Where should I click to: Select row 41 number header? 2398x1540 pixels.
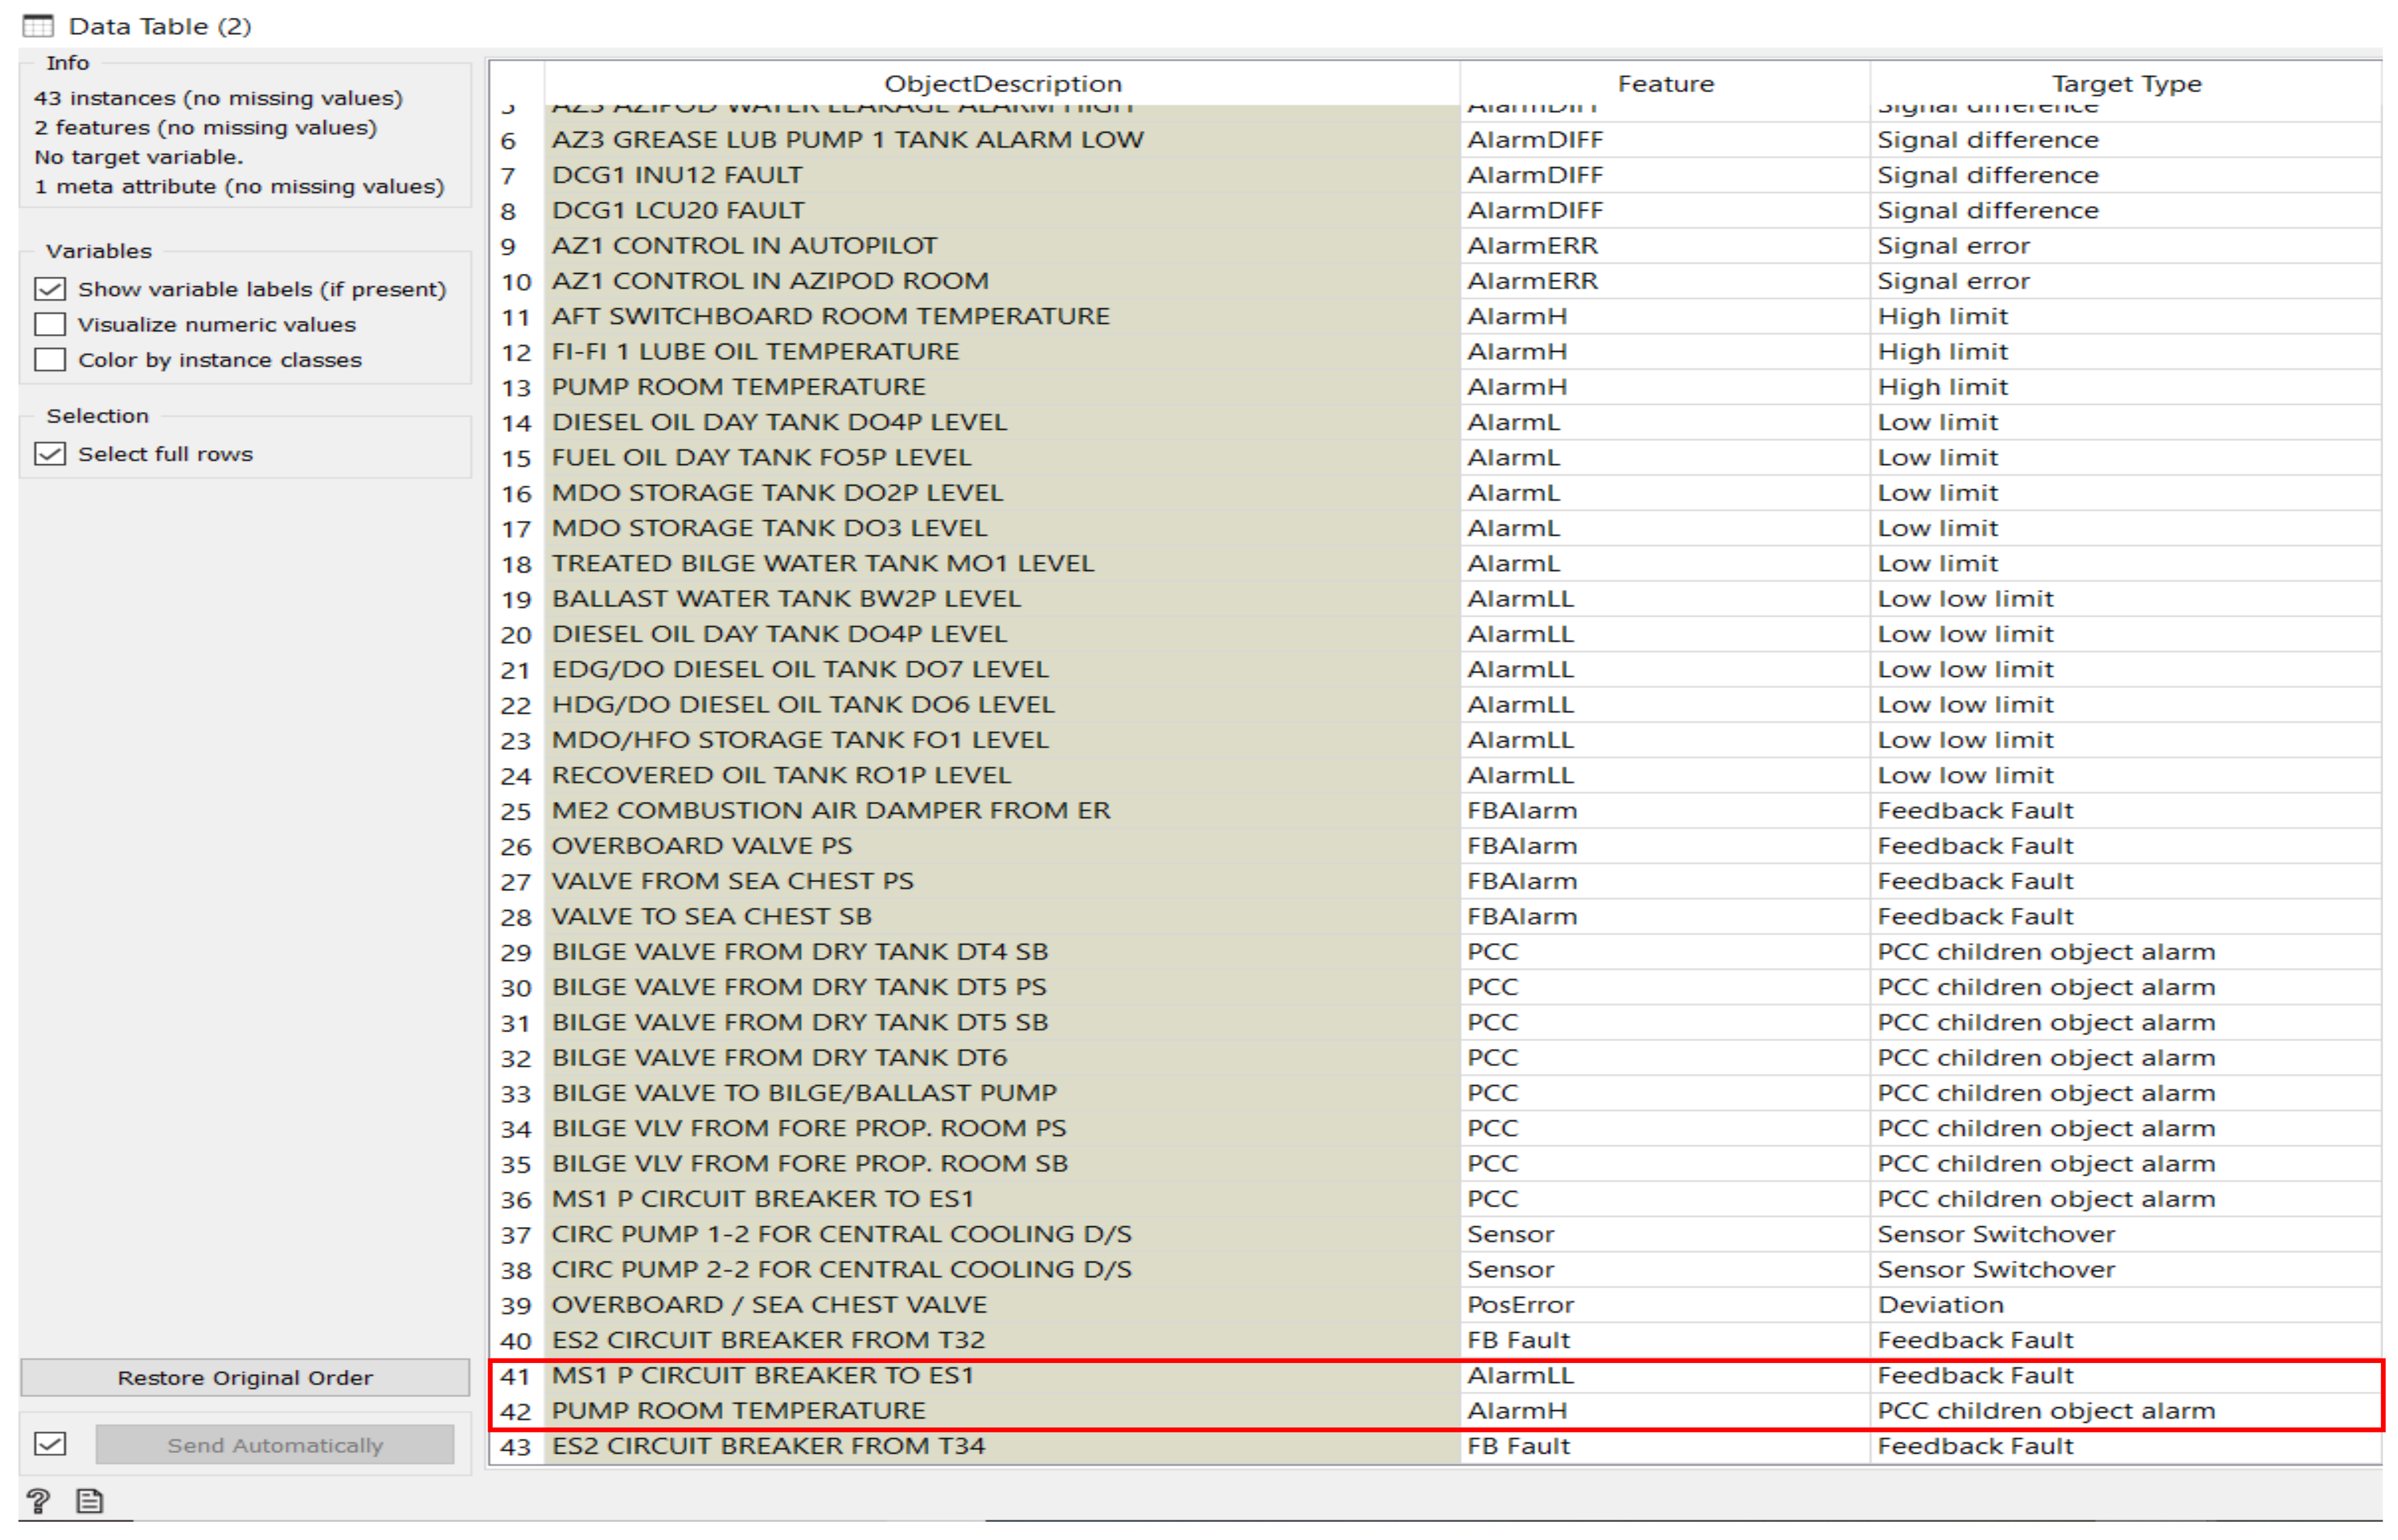[x=516, y=1376]
